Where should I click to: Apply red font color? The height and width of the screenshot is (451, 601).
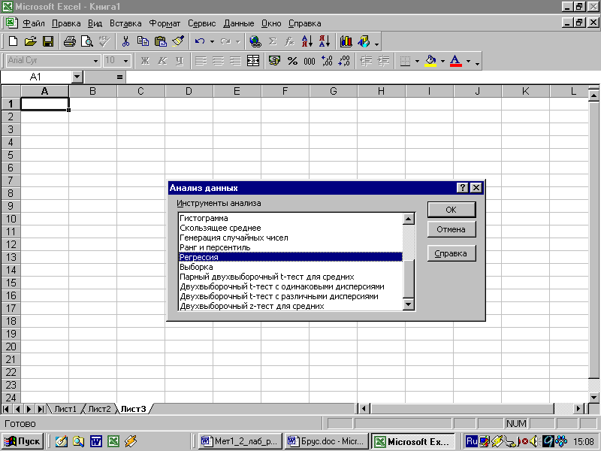[455, 61]
